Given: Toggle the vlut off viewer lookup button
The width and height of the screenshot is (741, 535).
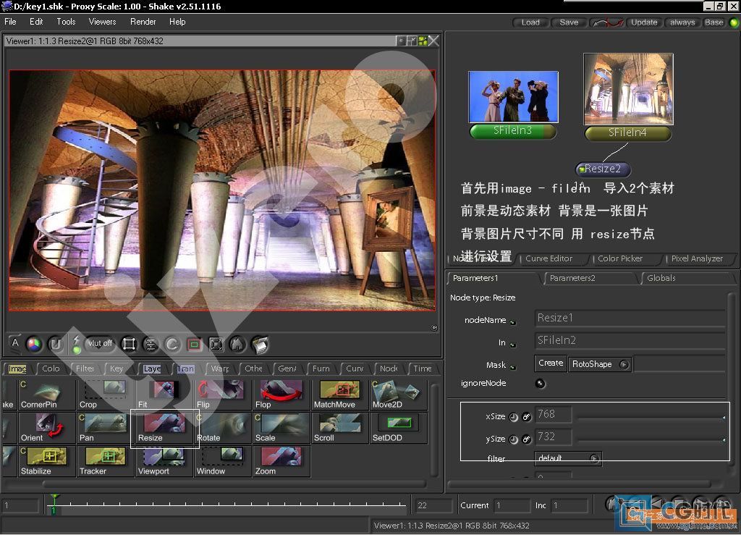Looking at the screenshot, I should [98, 344].
